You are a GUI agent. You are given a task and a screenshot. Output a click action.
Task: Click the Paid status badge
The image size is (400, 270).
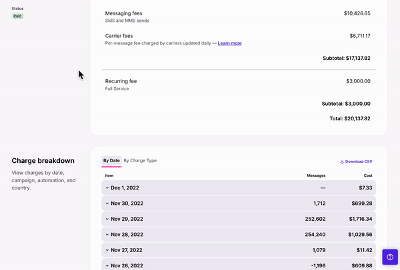(x=17, y=16)
